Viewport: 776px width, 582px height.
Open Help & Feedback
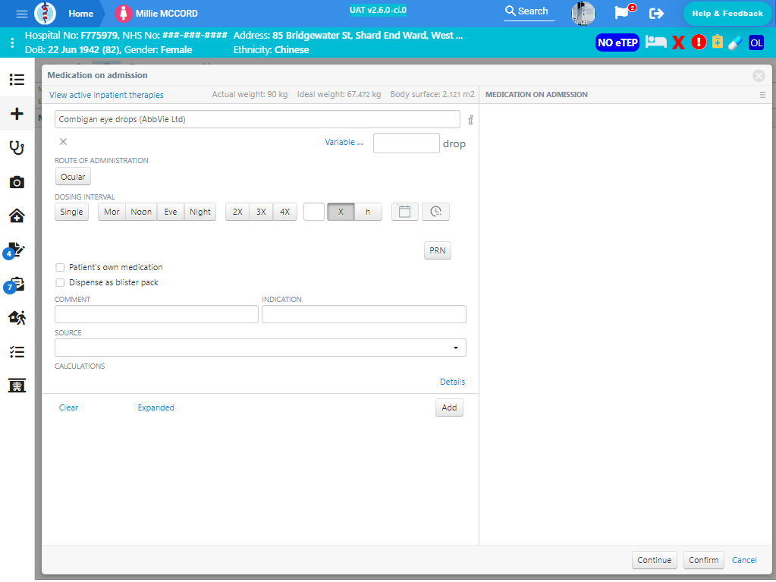click(727, 14)
